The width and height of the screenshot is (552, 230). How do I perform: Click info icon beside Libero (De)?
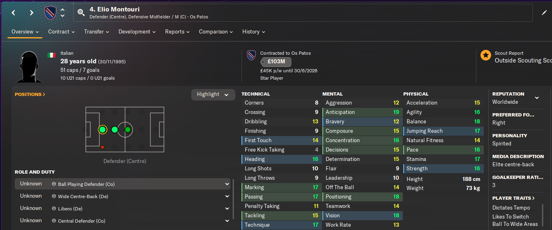click(x=54, y=209)
